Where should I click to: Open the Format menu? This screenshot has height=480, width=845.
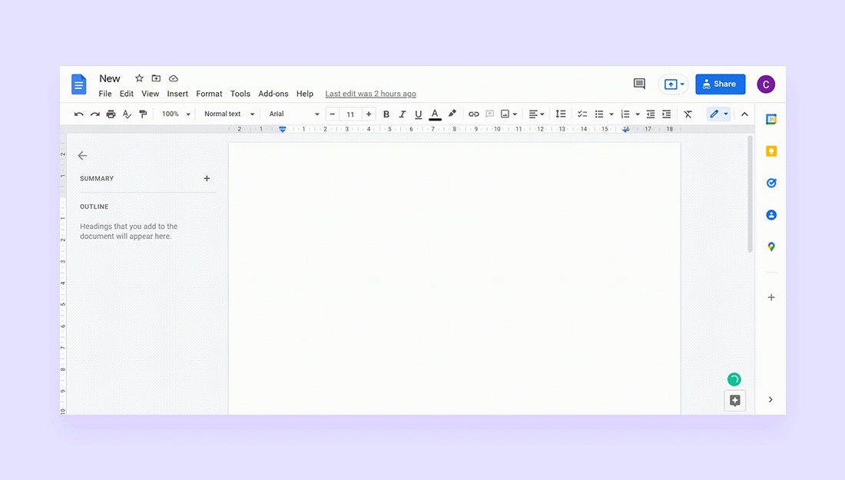[209, 94]
